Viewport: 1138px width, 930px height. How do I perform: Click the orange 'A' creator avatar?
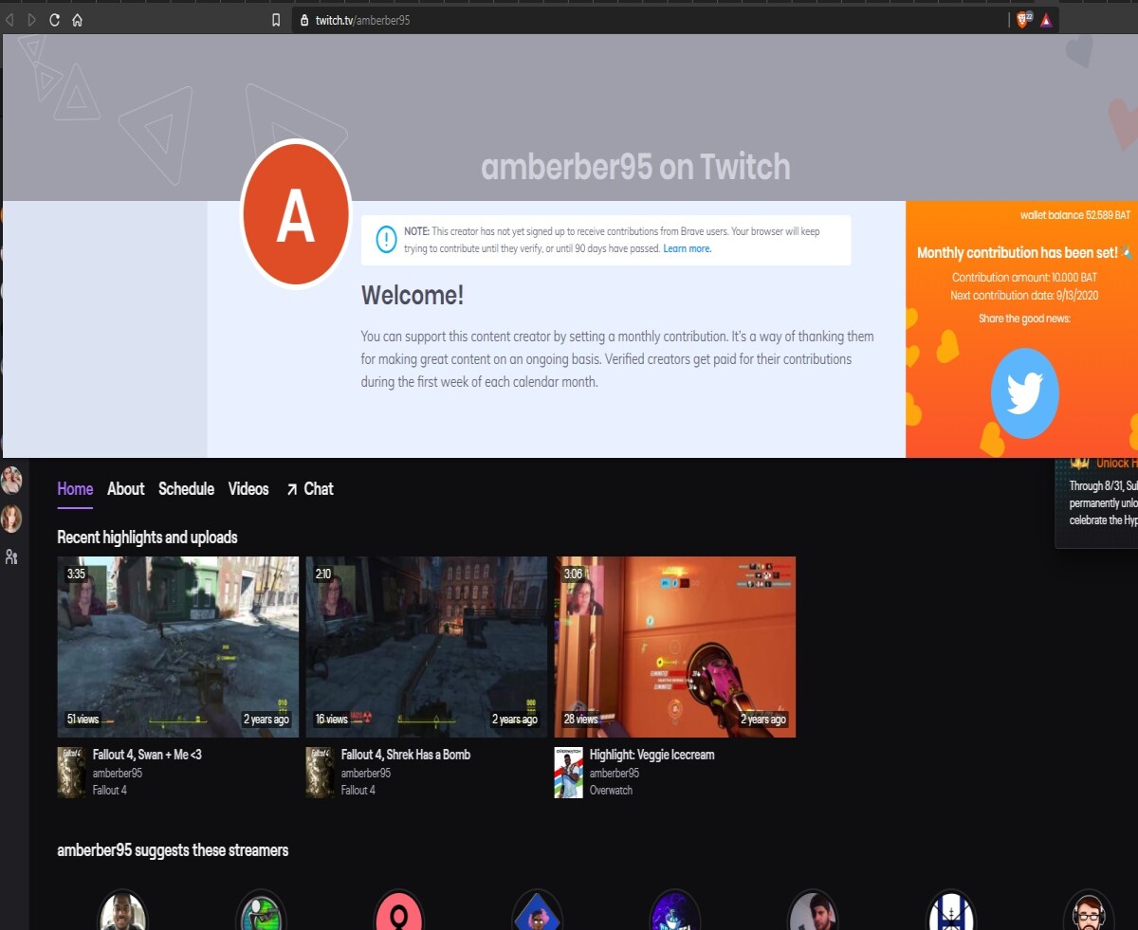coord(296,213)
